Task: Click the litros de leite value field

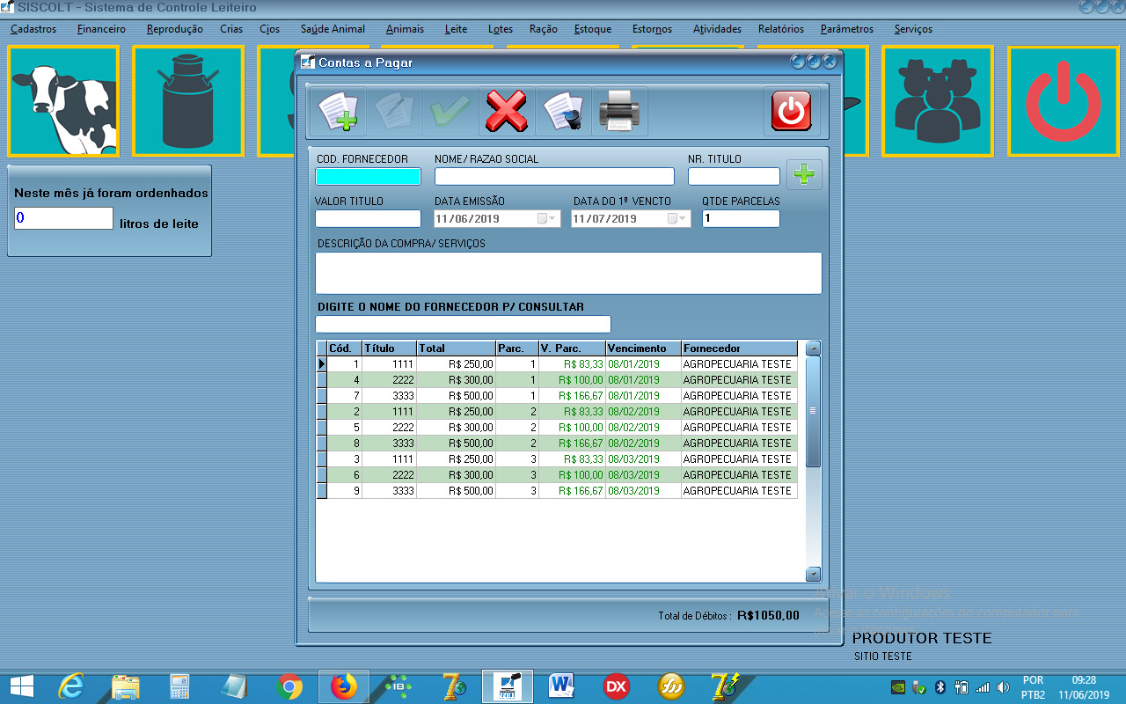Action: pyautogui.click(x=63, y=218)
